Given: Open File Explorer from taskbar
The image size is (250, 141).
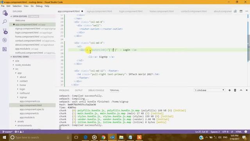Looking at the screenshot, I should point(121,137).
